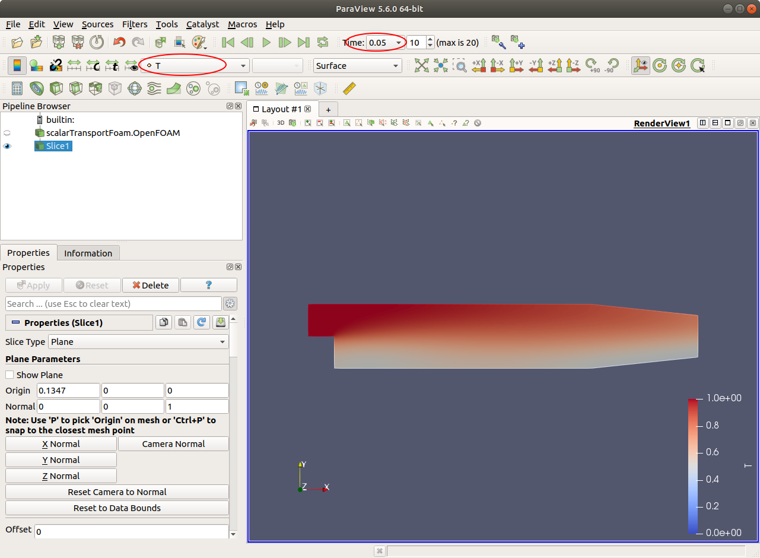This screenshot has width=760, height=558.
Task: Go to last time frame
Action: pos(304,42)
